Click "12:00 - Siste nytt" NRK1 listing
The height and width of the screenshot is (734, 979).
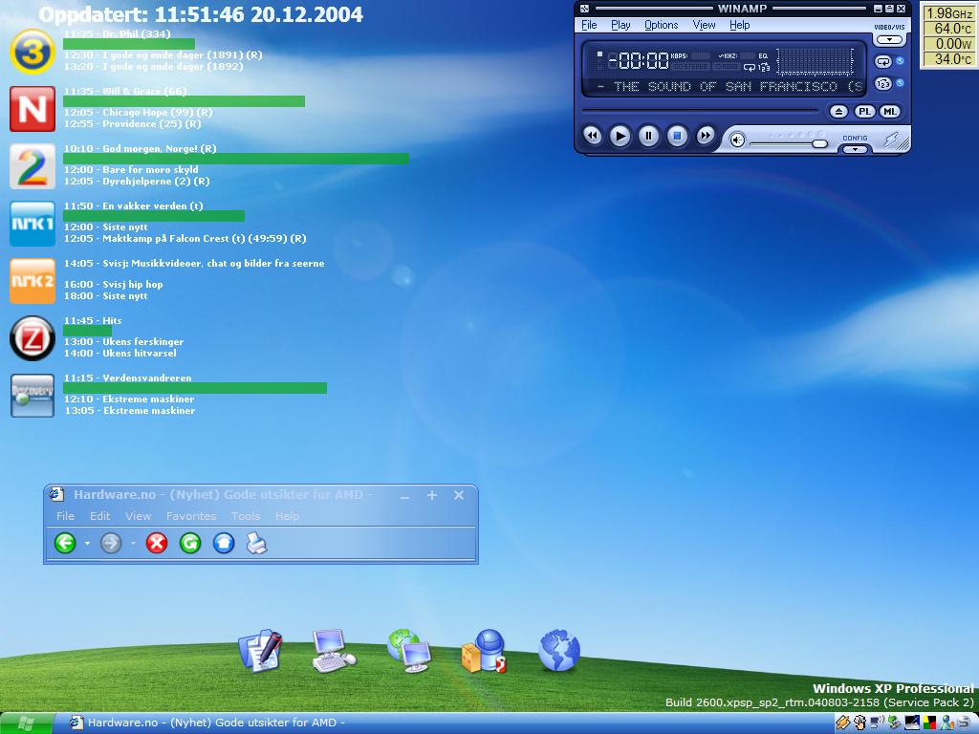pyautogui.click(x=105, y=227)
